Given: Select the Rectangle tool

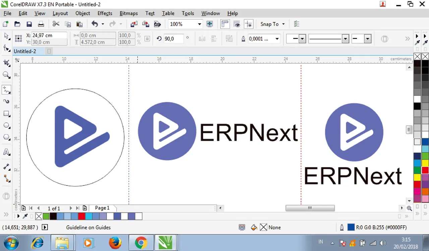Looking at the screenshot, I should pyautogui.click(x=6, y=113).
